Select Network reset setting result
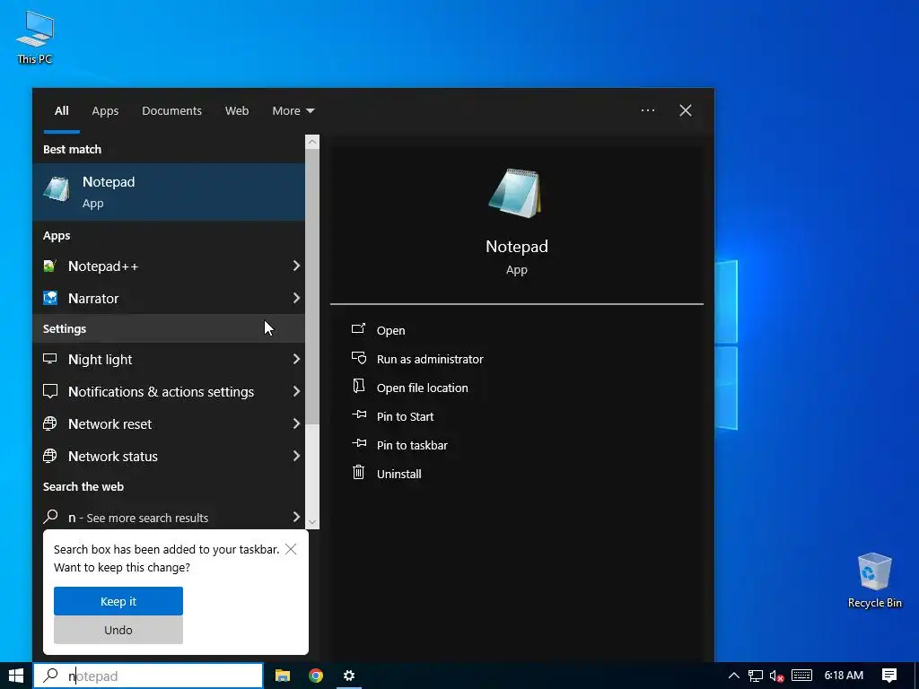The image size is (919, 689). tap(169, 423)
